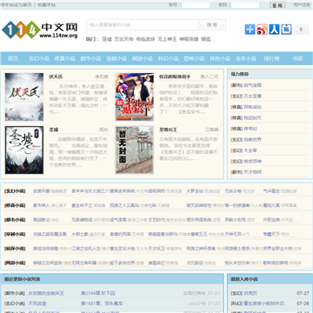The height and width of the screenshot is (313, 313).
Task: Open hot keyword 无上神王
Action: [x=167, y=39]
